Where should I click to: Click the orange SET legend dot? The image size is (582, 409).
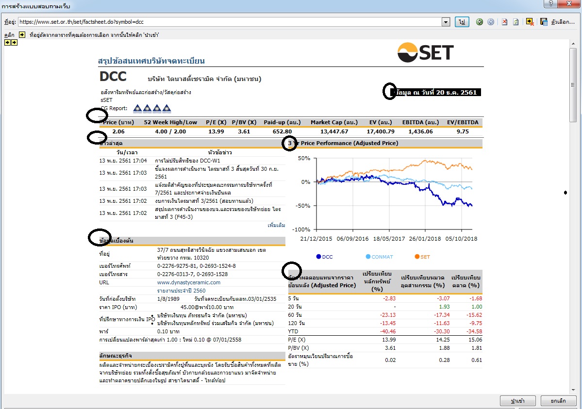coord(417,257)
